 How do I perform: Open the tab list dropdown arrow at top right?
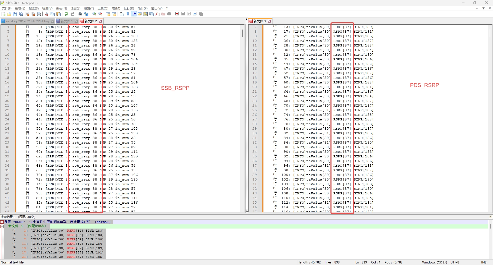(483, 8)
